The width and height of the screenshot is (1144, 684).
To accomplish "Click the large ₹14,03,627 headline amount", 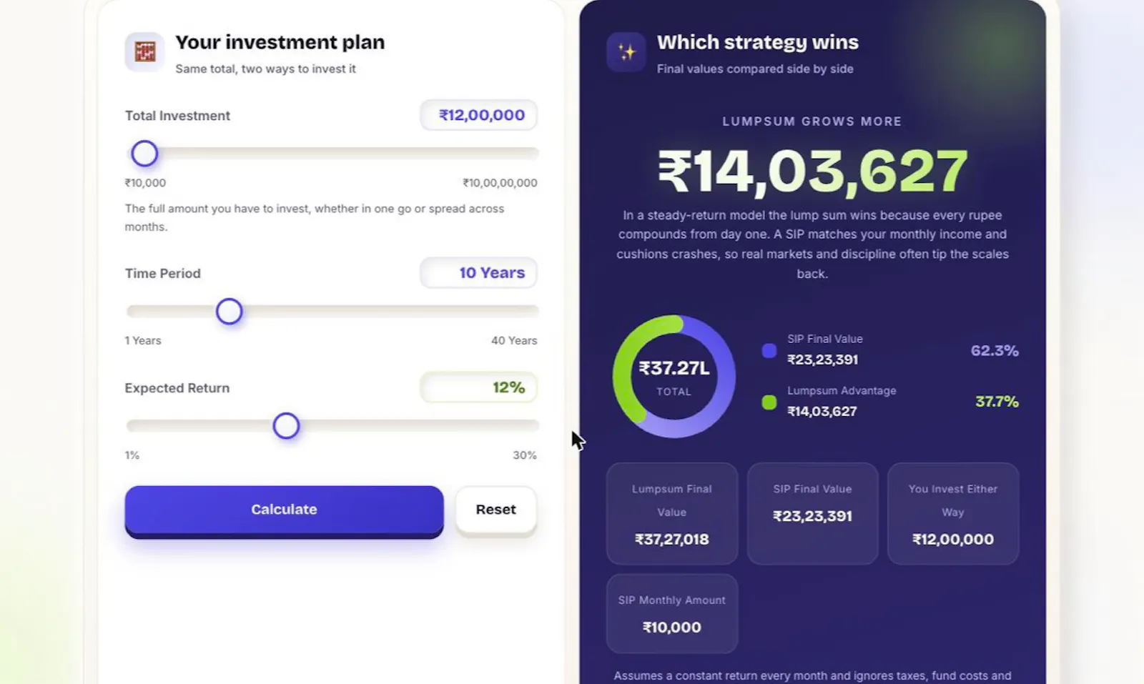I will (812, 172).
